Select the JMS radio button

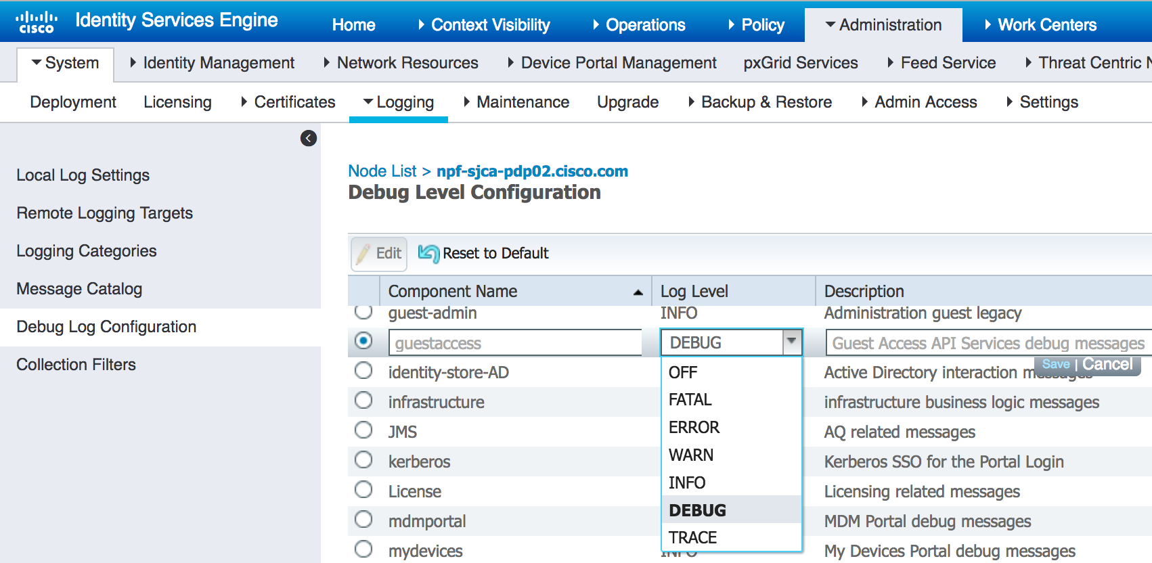coord(363,430)
